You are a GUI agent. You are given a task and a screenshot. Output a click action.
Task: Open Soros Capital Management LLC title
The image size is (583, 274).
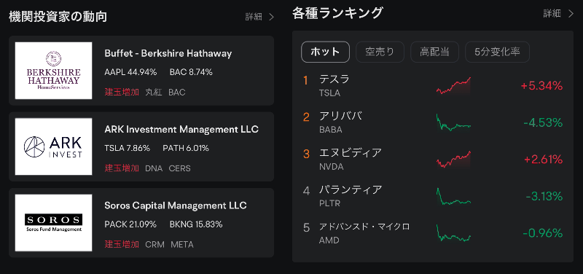(x=176, y=205)
